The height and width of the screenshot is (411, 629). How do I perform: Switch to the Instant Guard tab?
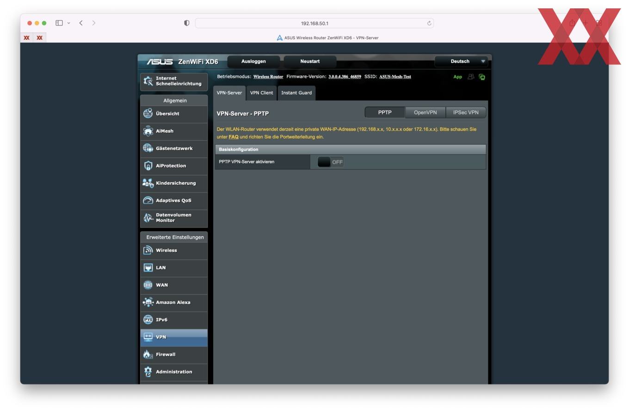296,93
